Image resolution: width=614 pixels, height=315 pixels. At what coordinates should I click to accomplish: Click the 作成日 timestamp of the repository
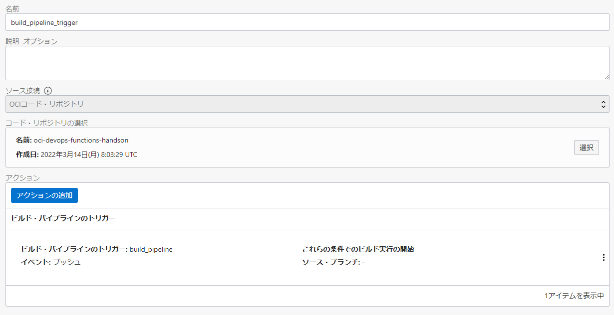[88, 155]
